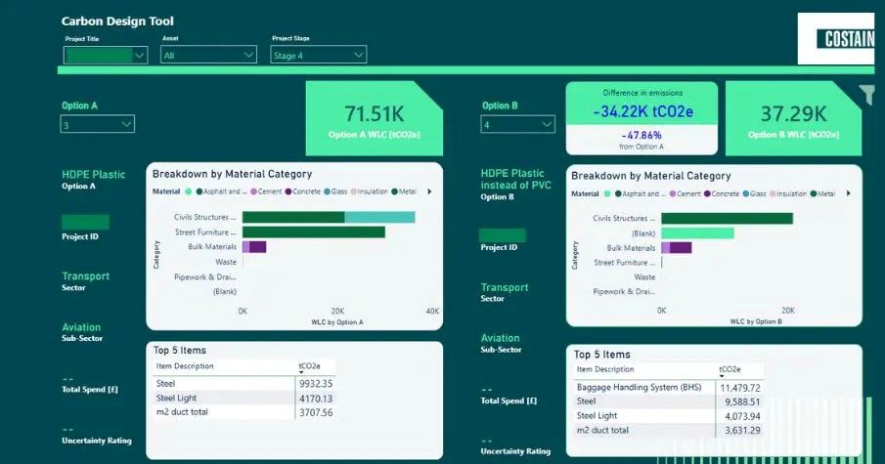Screen dimensions: 885x464
Task: Click Glass legend marker in Option B chart
Action: pyautogui.click(x=745, y=193)
